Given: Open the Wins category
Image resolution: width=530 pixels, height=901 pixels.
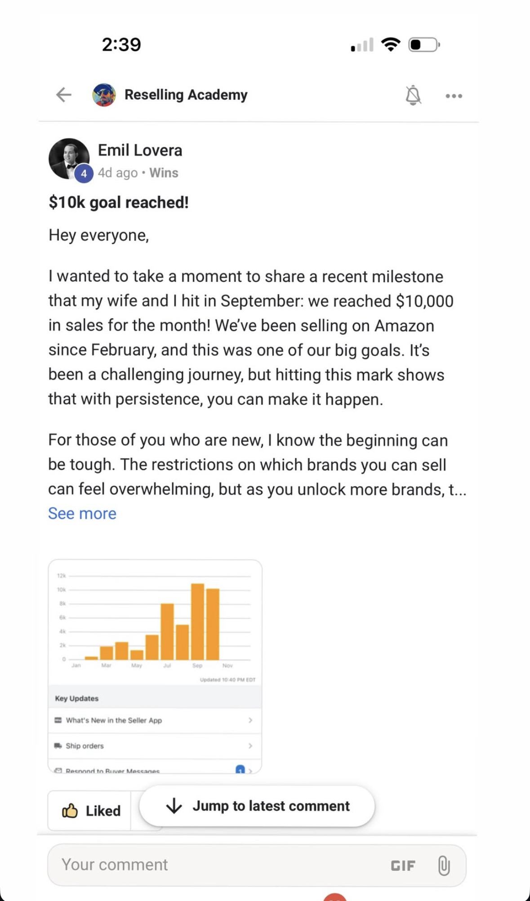Looking at the screenshot, I should tap(164, 173).
